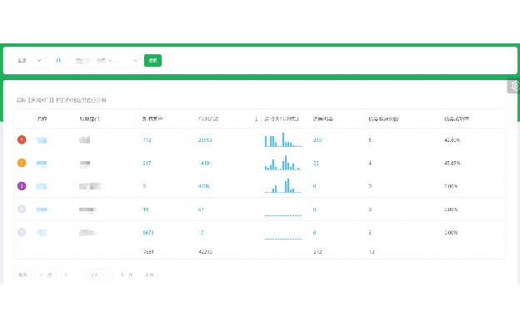Select the total 12 in summary row
Screen dimensions: 520x328
point(372,252)
